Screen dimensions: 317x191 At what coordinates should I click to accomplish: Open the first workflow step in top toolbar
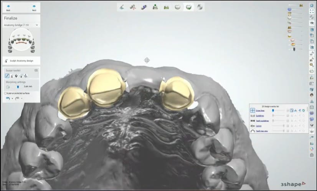pyautogui.click(x=122, y=7)
